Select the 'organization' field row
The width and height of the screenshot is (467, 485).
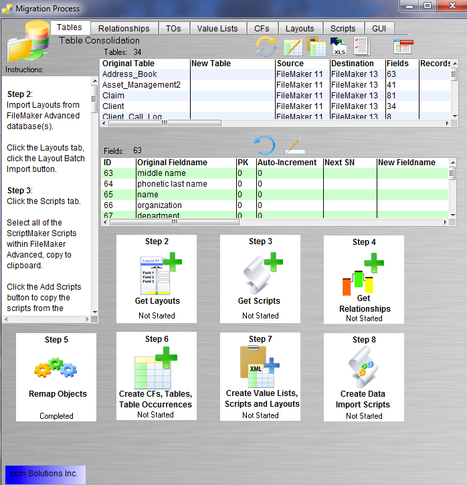click(x=275, y=205)
